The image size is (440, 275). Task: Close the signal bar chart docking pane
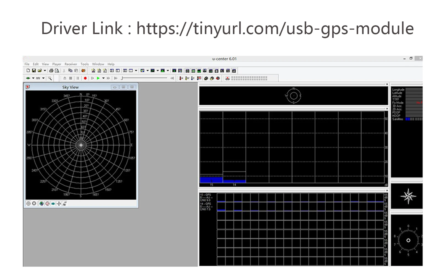387,109
